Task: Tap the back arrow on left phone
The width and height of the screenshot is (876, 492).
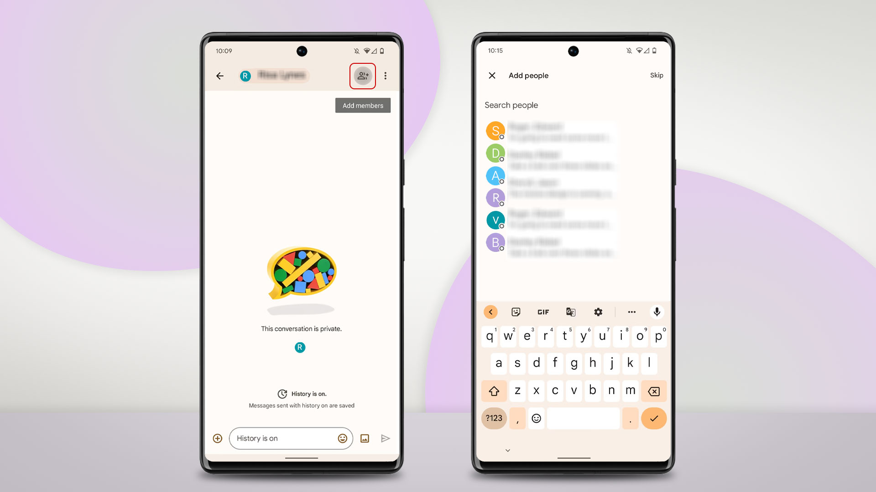Action: [x=221, y=75]
